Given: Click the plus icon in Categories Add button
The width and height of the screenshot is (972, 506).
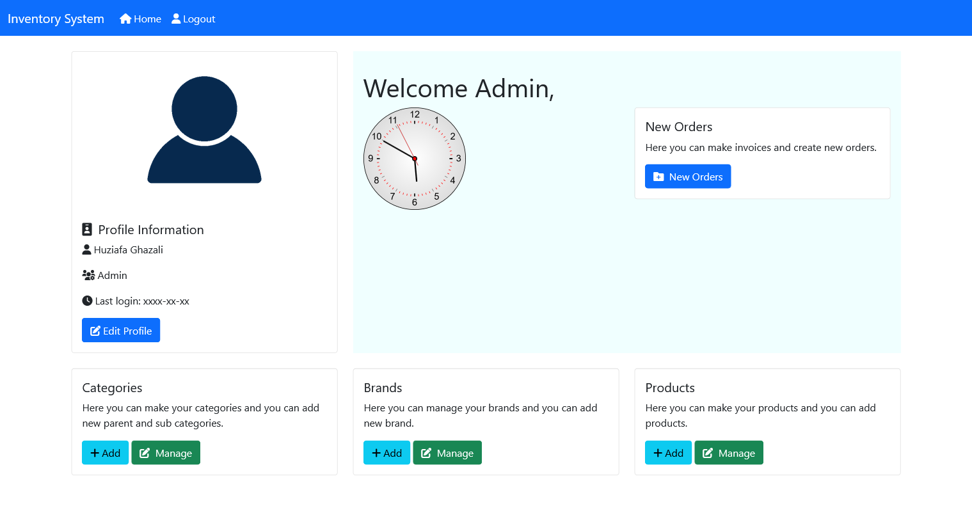Looking at the screenshot, I should [93, 452].
